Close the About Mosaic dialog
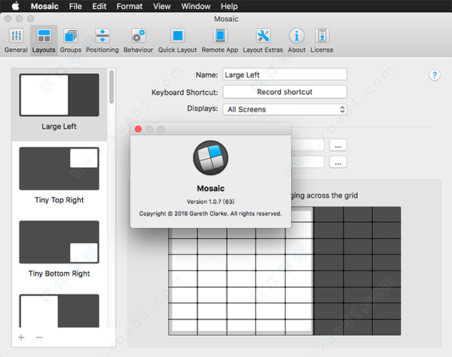This screenshot has width=452, height=357. click(138, 129)
